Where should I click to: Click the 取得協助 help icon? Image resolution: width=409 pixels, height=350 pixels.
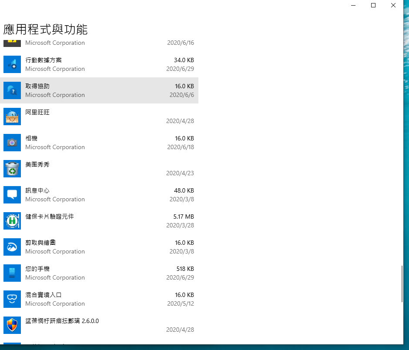(12, 90)
